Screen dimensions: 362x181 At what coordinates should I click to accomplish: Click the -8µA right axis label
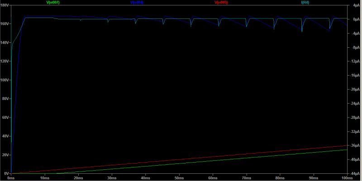[x=356, y=47]
